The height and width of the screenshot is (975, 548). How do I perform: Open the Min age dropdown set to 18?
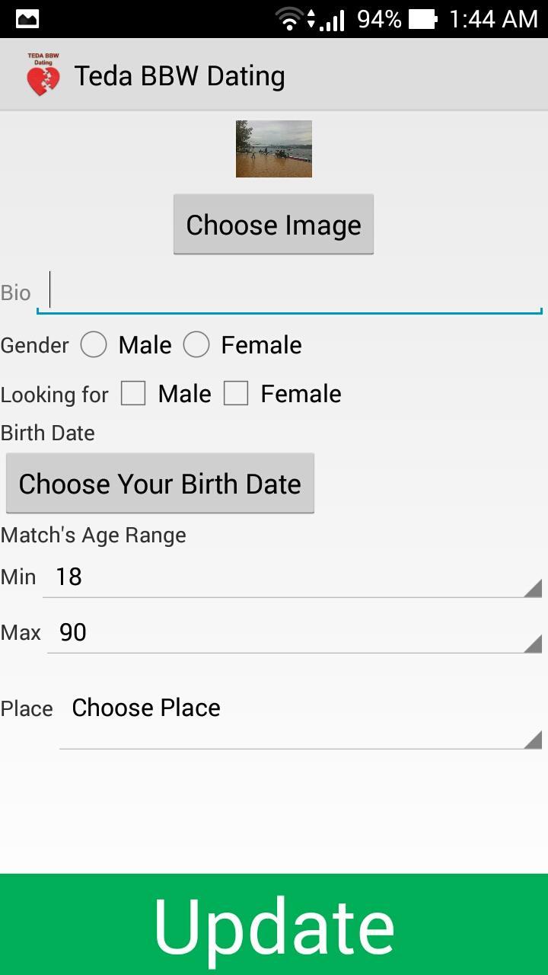(293, 577)
